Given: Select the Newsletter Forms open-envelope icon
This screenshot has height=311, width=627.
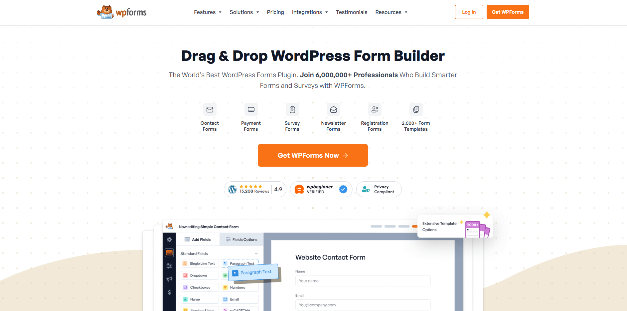Looking at the screenshot, I should [x=334, y=109].
